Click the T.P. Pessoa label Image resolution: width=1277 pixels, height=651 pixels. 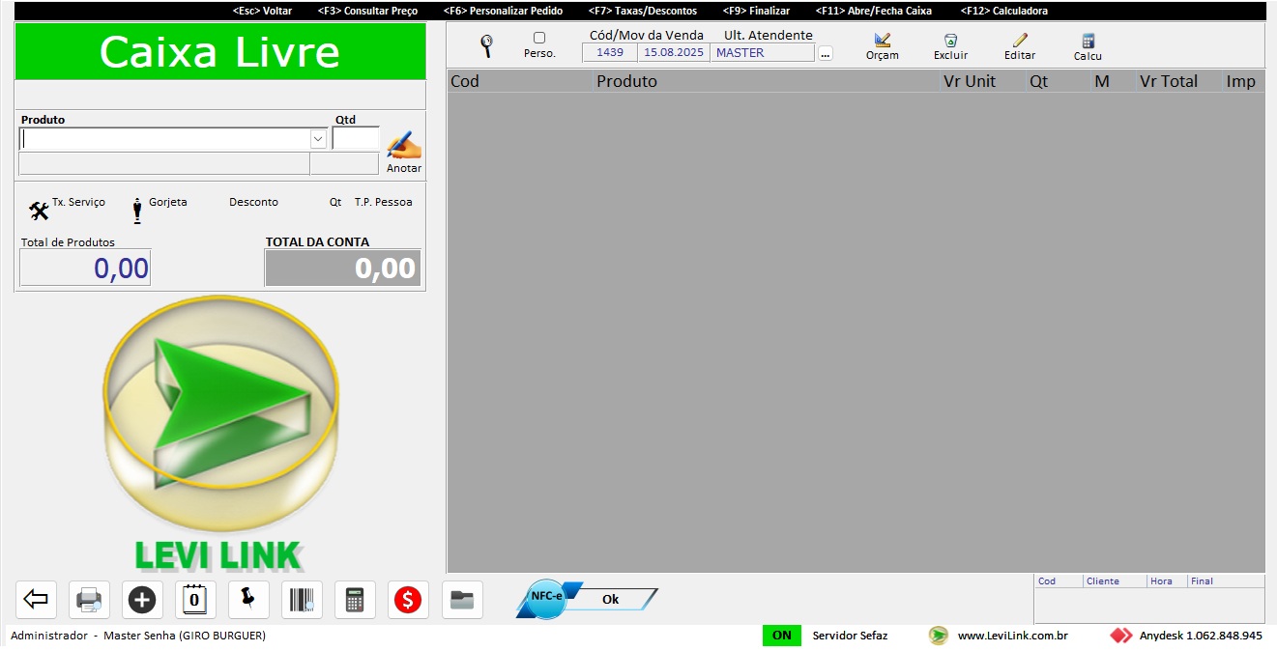click(x=383, y=202)
